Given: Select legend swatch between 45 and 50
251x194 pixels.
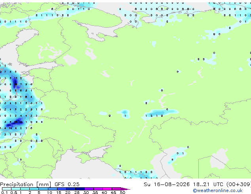Looking at the screenshot, I should 116,189.
